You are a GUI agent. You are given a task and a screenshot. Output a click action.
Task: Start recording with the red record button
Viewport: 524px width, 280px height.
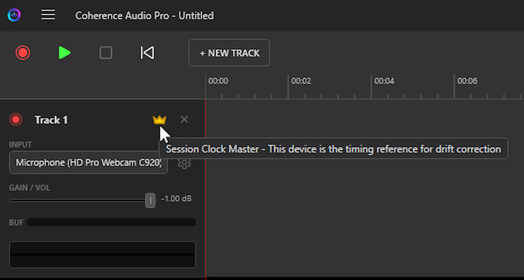[23, 53]
